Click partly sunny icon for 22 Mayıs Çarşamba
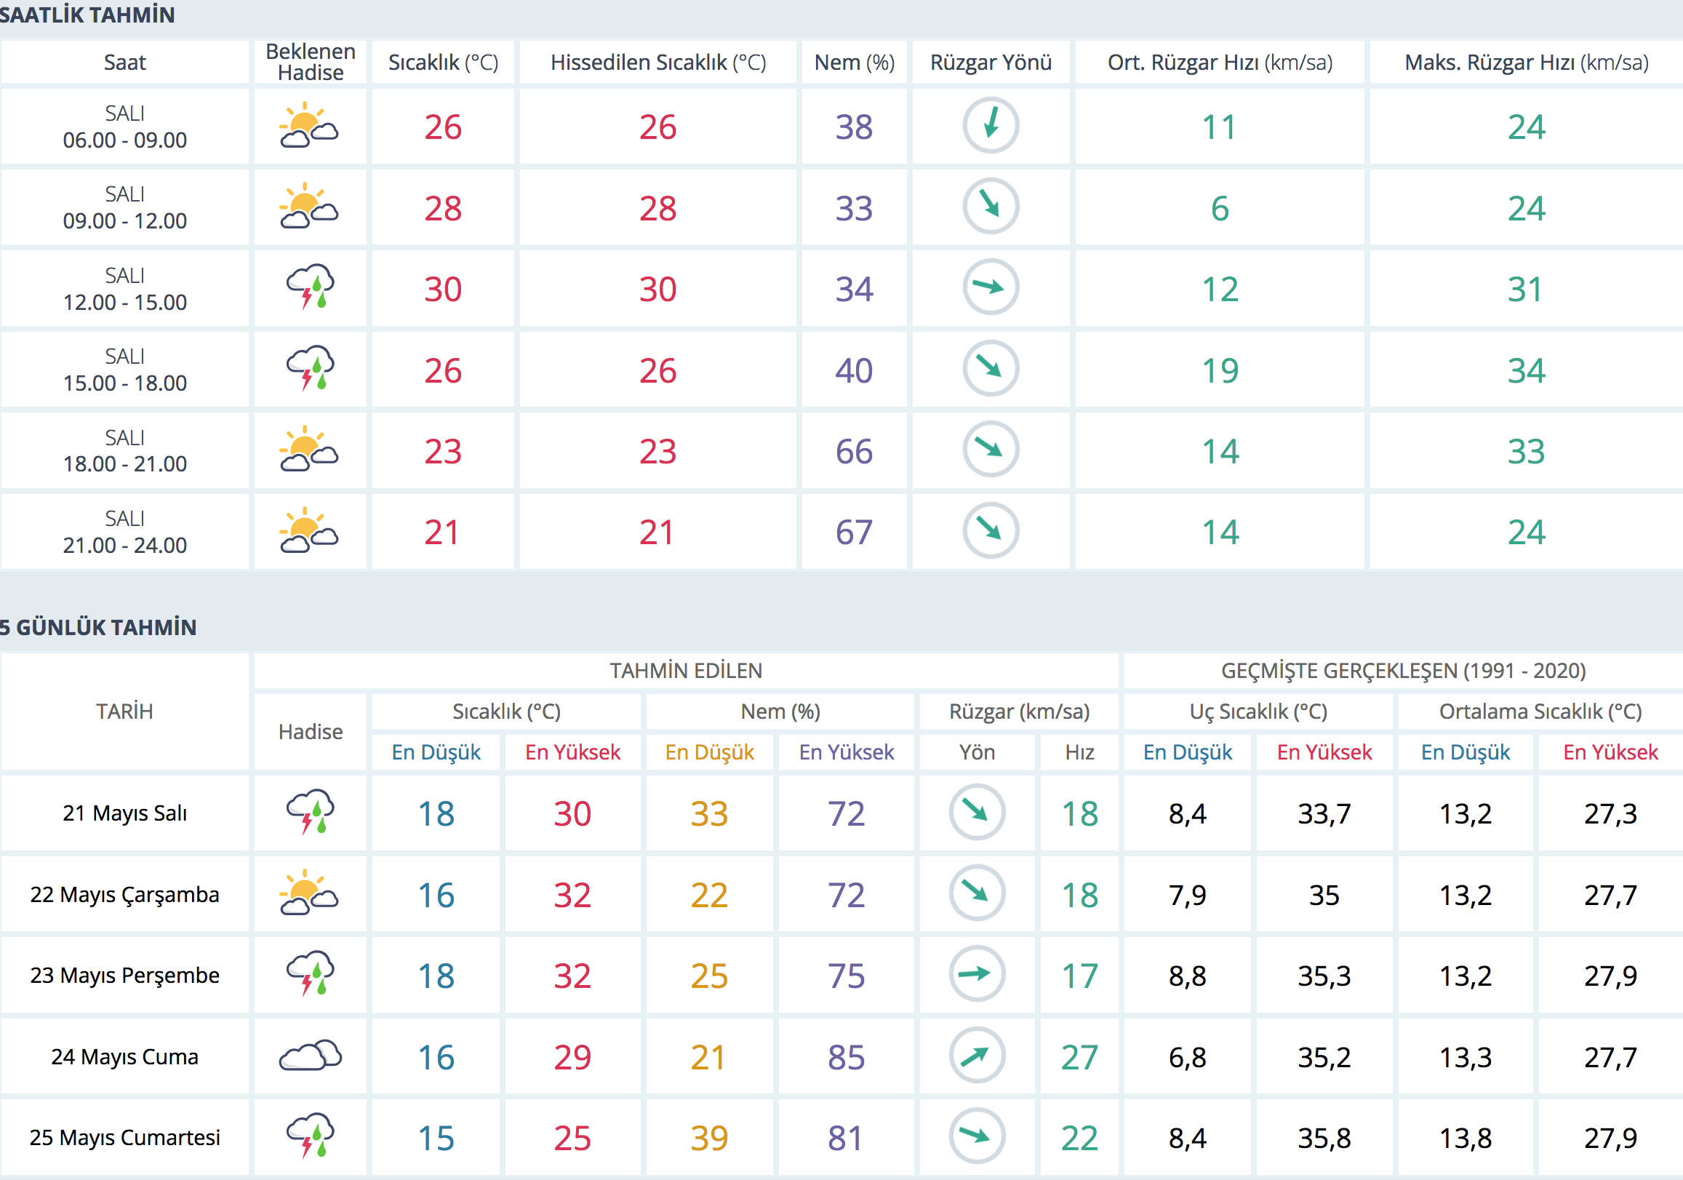The width and height of the screenshot is (1683, 1180). coord(309,893)
